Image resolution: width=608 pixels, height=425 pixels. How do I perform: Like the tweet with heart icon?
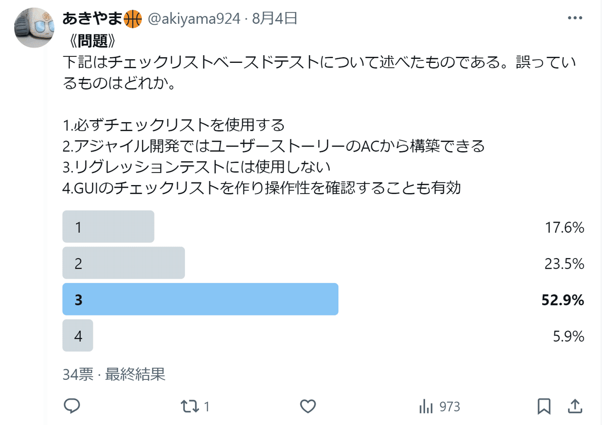point(308,406)
